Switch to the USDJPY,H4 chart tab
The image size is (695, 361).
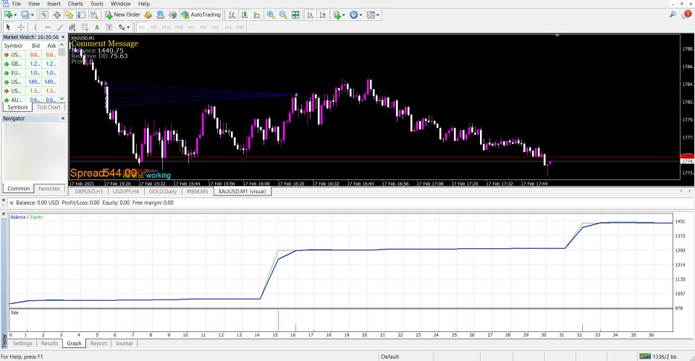(126, 192)
